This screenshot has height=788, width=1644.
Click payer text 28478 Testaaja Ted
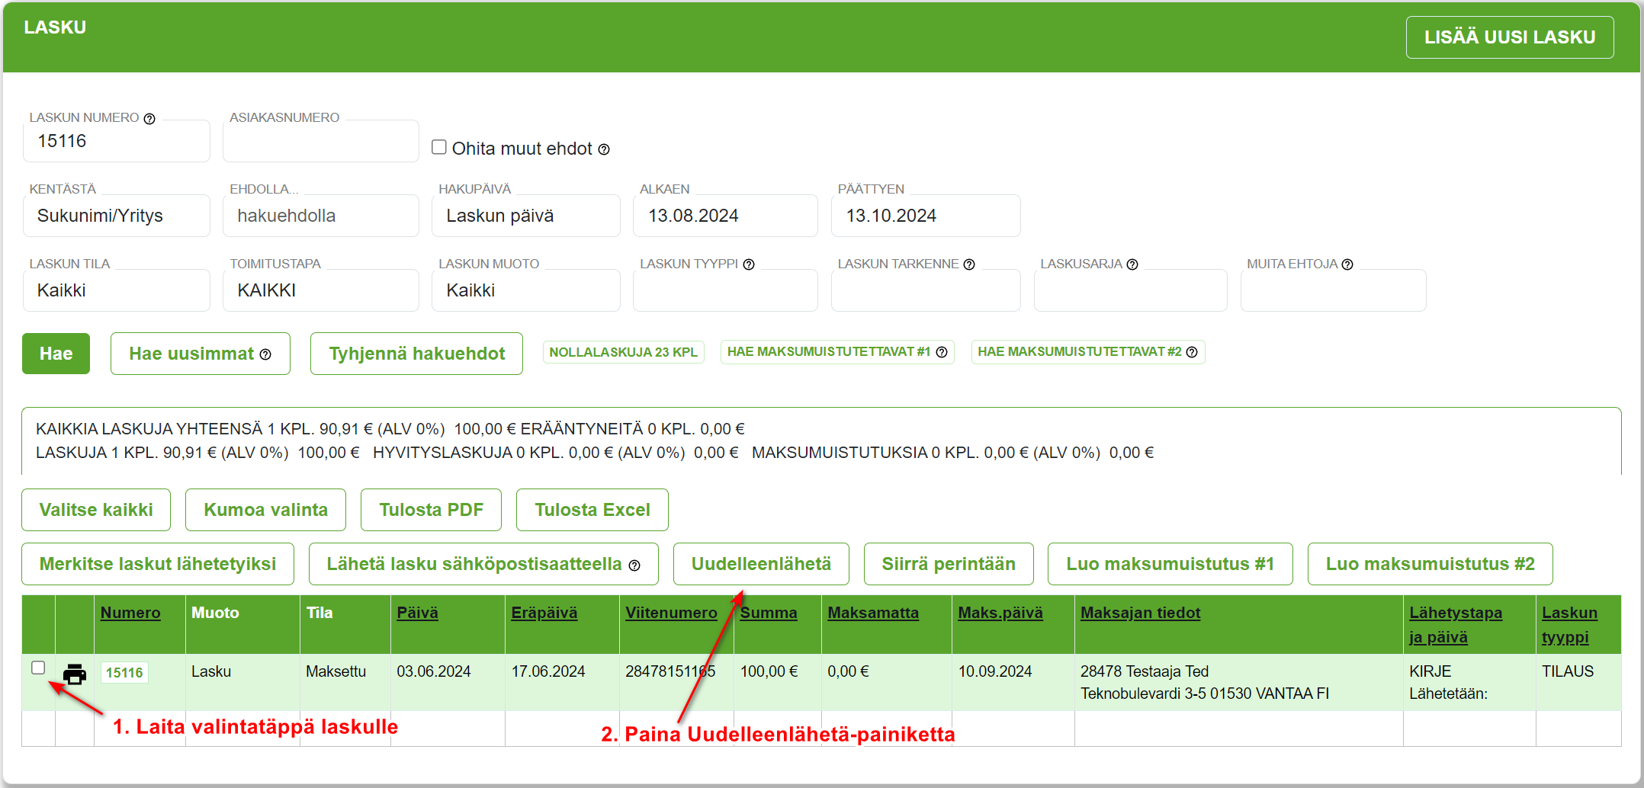(1145, 671)
